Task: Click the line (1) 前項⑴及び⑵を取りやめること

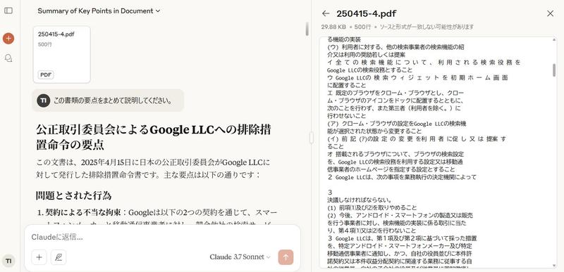Action: click(x=372, y=207)
